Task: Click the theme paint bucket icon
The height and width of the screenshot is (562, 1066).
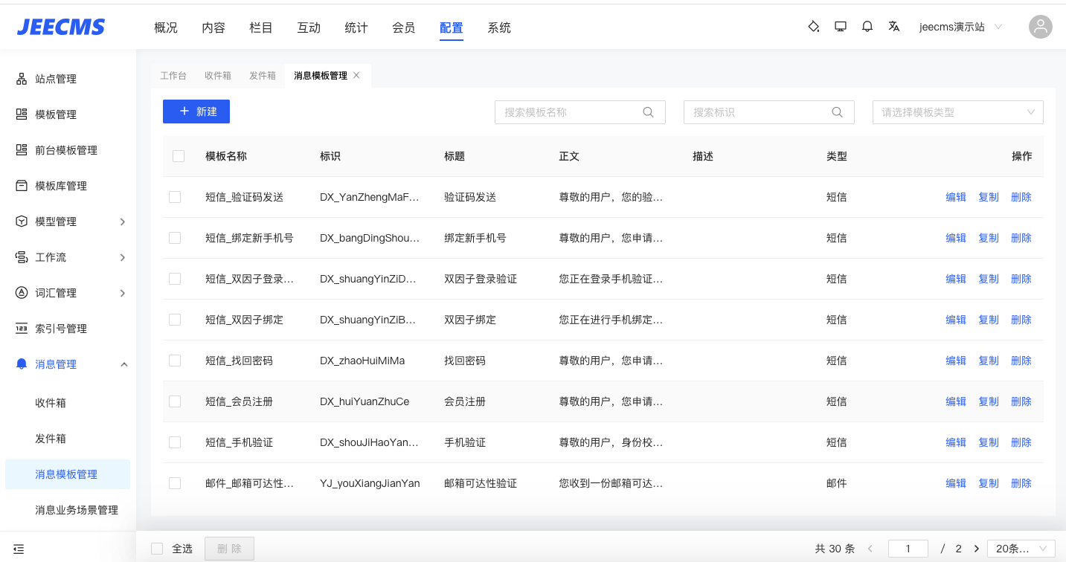Action: pos(814,27)
